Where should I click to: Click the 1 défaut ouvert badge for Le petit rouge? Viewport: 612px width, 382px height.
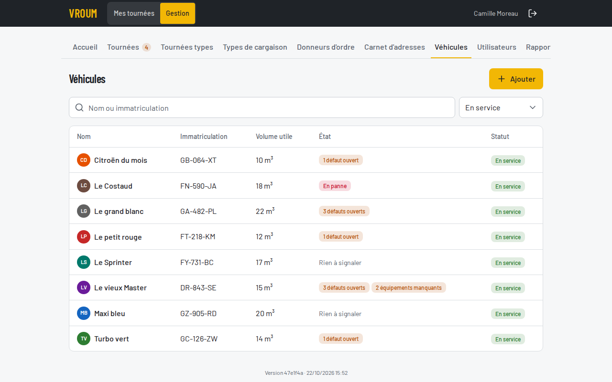point(341,236)
